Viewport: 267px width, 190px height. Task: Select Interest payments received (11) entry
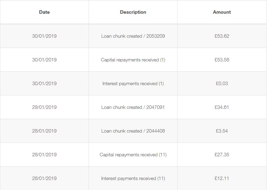pos(133,178)
